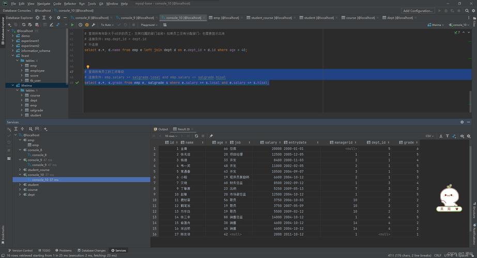Image resolution: width=477 pixels, height=258 pixels.
Task: Reload the result grid data
Action: tap(196, 136)
